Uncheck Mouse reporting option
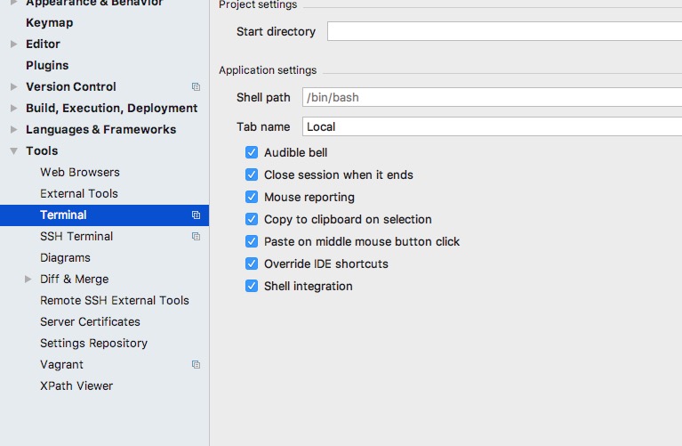 pyautogui.click(x=252, y=198)
